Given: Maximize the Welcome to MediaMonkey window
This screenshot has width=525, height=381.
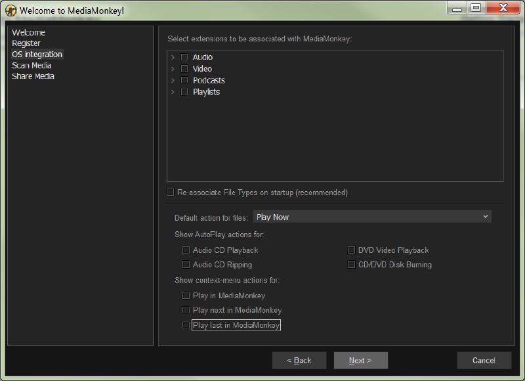Looking at the screenshot, I should 476,8.
